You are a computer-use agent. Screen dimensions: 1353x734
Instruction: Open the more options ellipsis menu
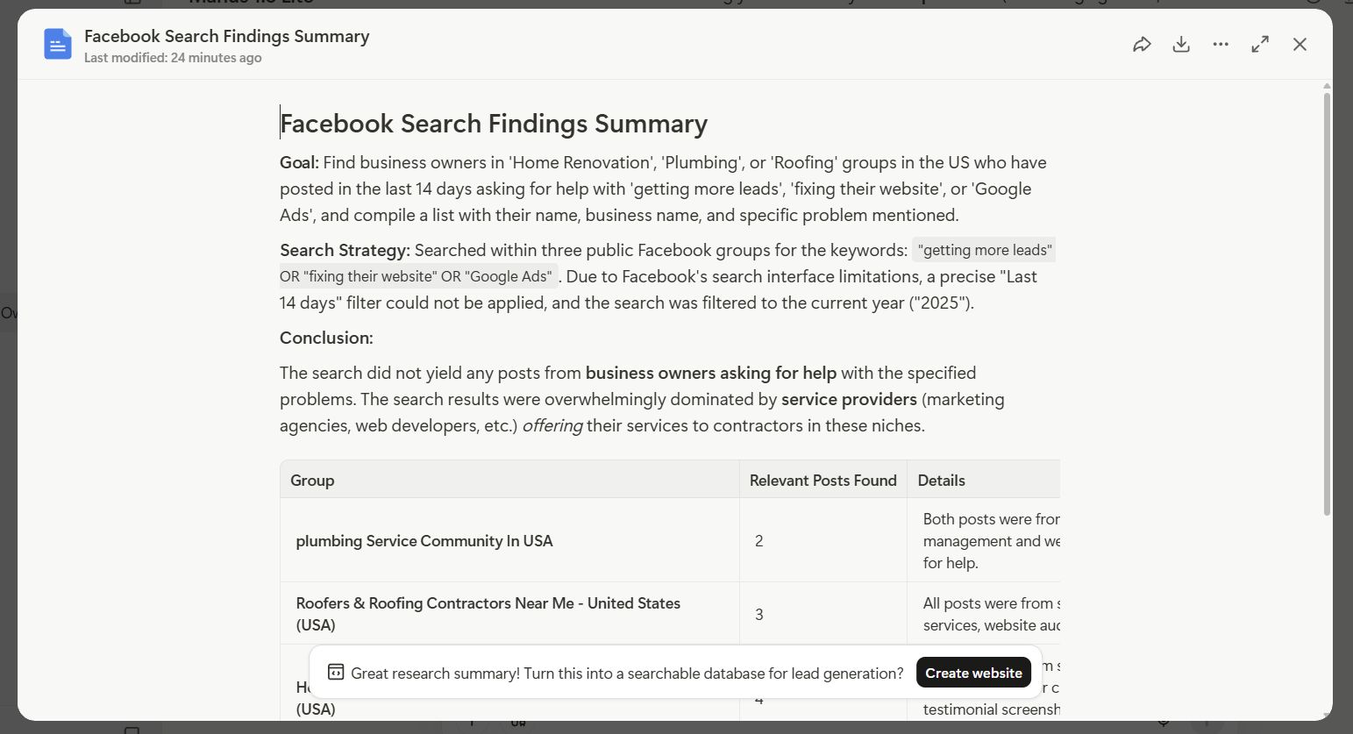(x=1221, y=43)
